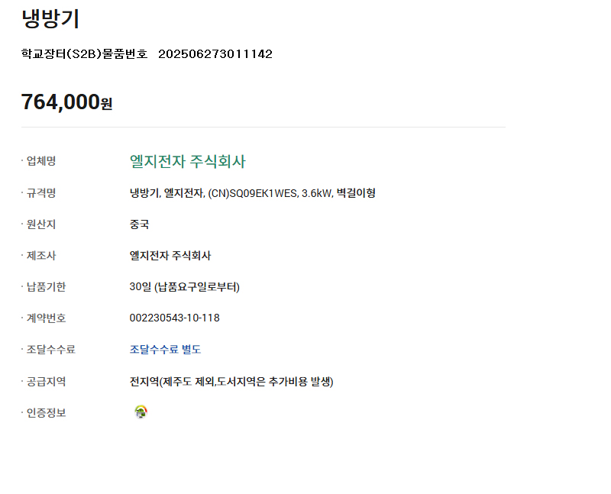Open the 엘지전자 주식회사 company link
Viewport: 611px width, 494px height.
(x=187, y=161)
